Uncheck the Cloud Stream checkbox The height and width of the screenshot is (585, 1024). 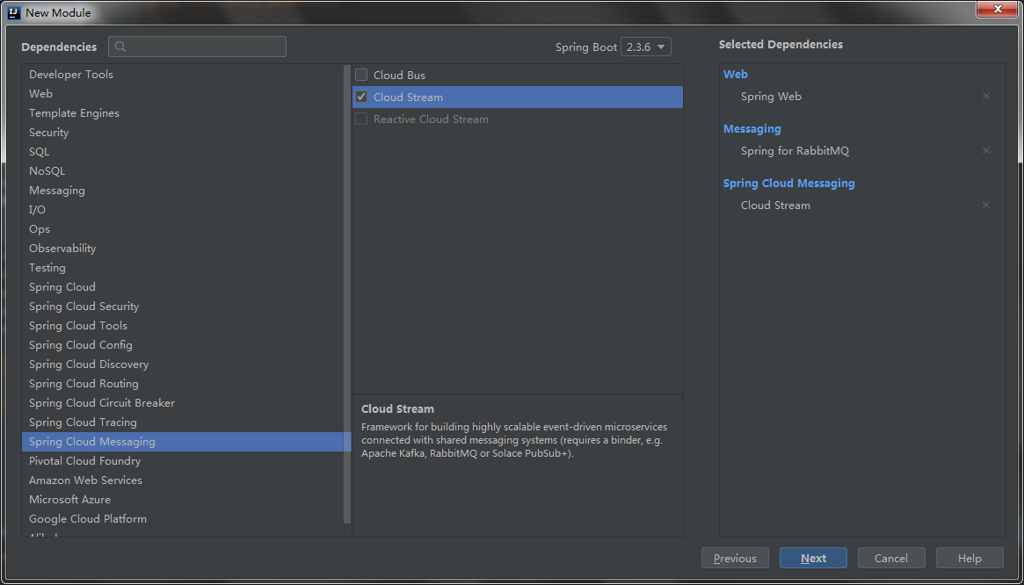click(361, 97)
